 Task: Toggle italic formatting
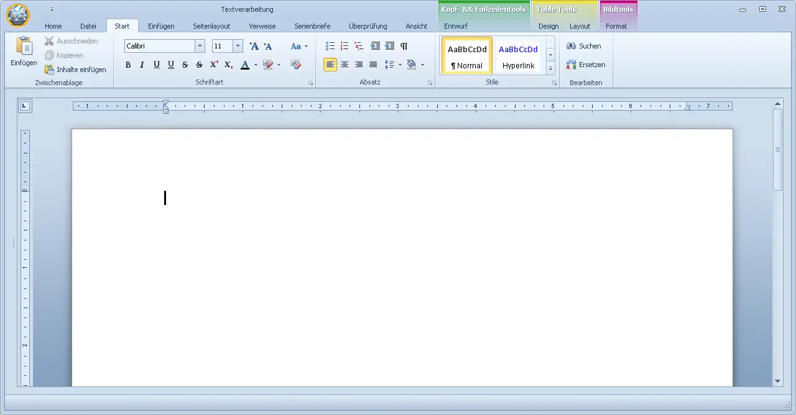point(142,65)
